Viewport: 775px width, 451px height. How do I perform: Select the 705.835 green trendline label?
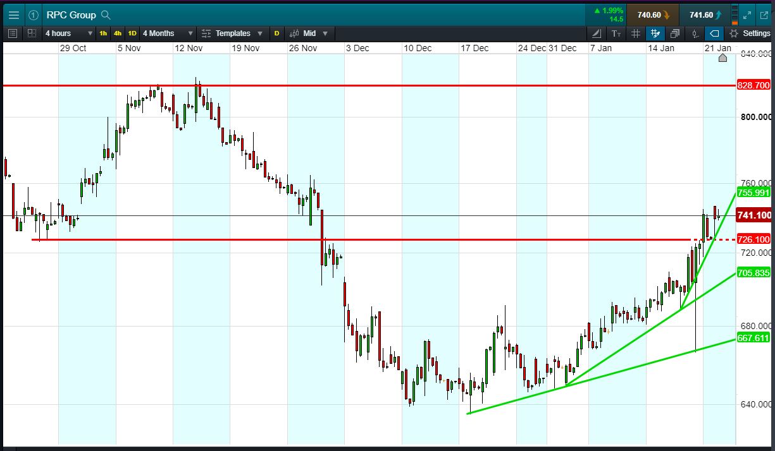[754, 273]
